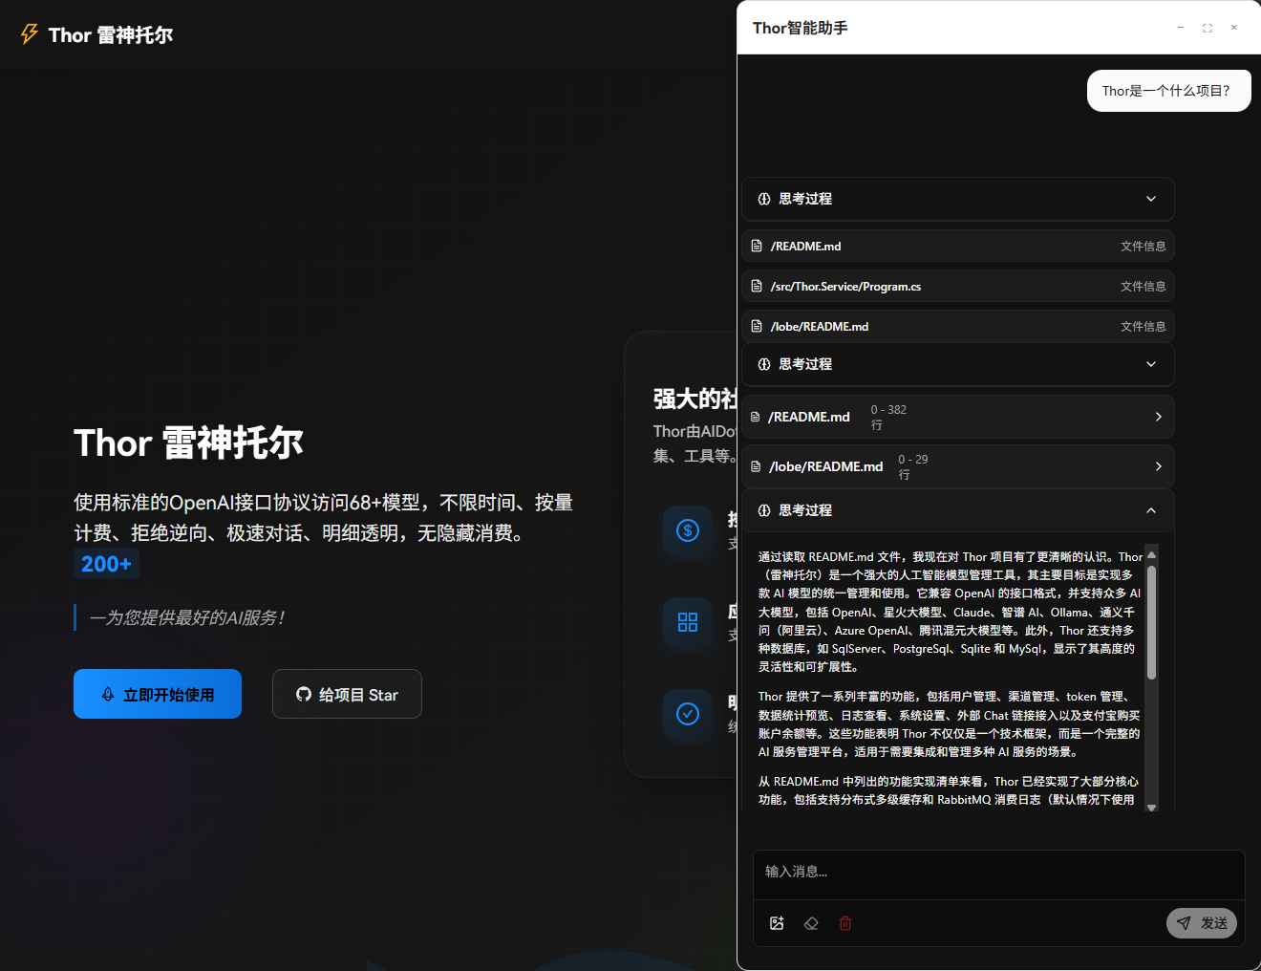Click the four-squares grid feature icon
Image resolution: width=1261 pixels, height=971 pixels.
coord(688,622)
